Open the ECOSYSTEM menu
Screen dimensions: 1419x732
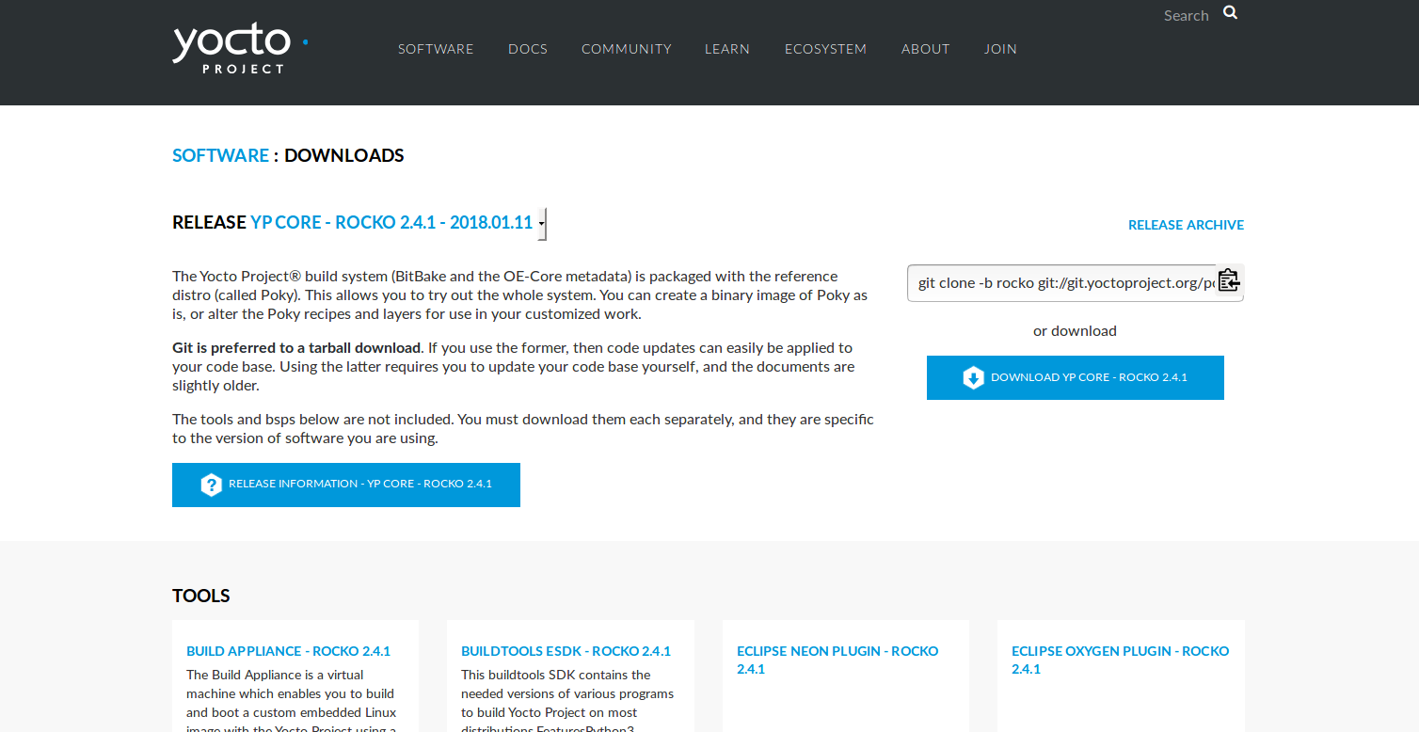point(825,49)
